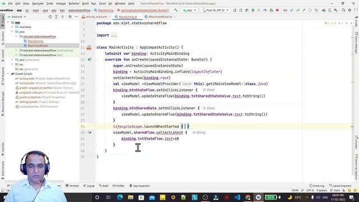Viewport: 359px width, 202px height.
Task: Open App Inspection tool window
Action: click(140, 186)
